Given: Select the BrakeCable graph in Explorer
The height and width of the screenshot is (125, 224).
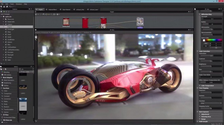Looking at the screenshot, I should coord(11,22).
